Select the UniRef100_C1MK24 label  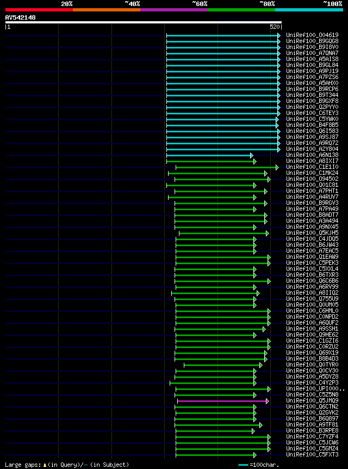(312, 173)
